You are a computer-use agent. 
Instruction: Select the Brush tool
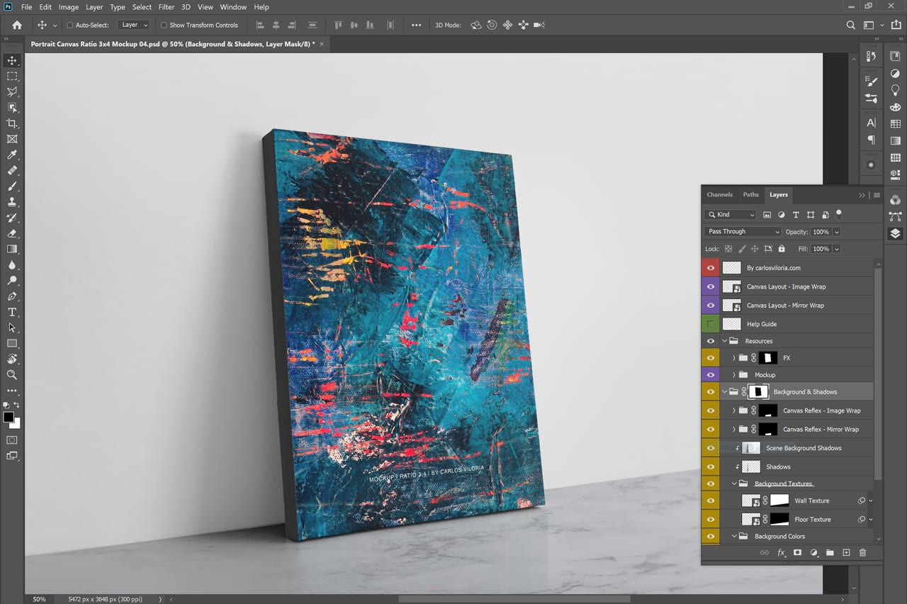click(x=12, y=186)
